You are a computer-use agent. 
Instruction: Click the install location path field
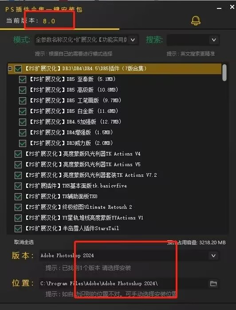coord(123,283)
